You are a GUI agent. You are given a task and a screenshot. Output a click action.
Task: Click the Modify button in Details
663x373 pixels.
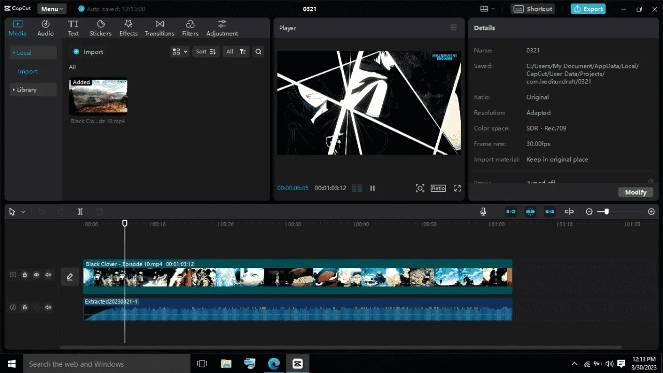coord(636,192)
